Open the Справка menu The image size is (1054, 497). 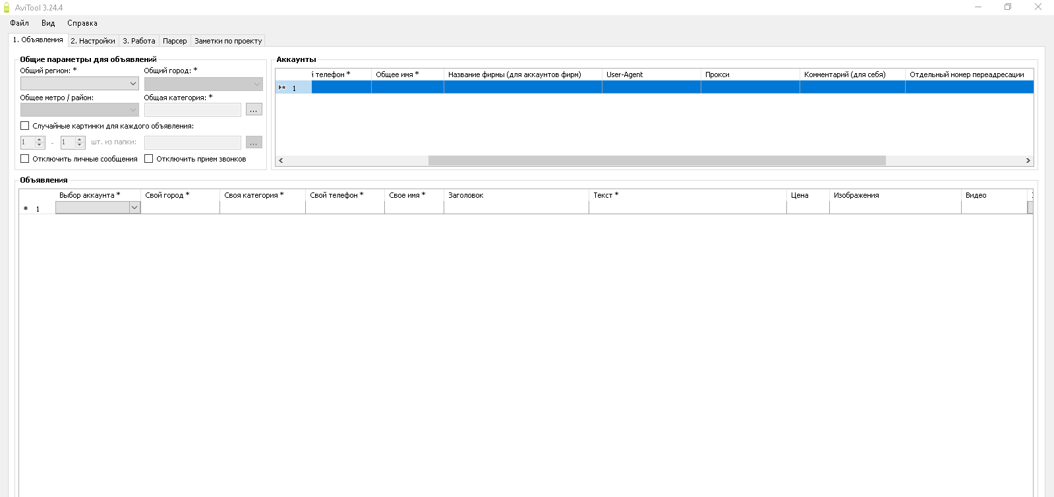(x=82, y=23)
